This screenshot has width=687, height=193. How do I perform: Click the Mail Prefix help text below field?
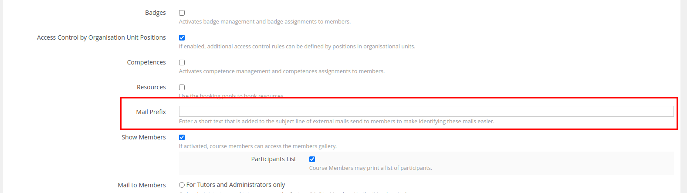[336, 122]
